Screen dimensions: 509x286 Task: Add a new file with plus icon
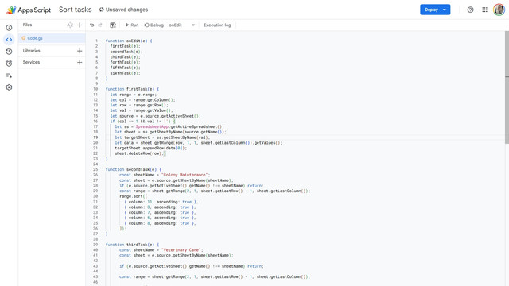(x=80, y=25)
